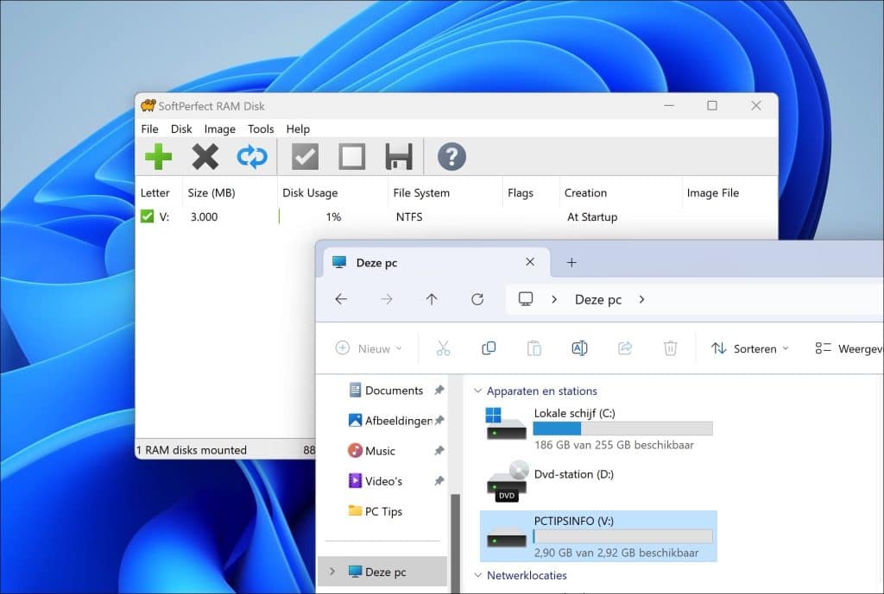Collapse the Netwerklocaties group
884x594 pixels.
tap(478, 575)
